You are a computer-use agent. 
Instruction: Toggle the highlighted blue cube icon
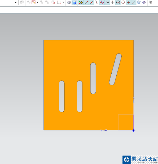click(x=74, y=2)
